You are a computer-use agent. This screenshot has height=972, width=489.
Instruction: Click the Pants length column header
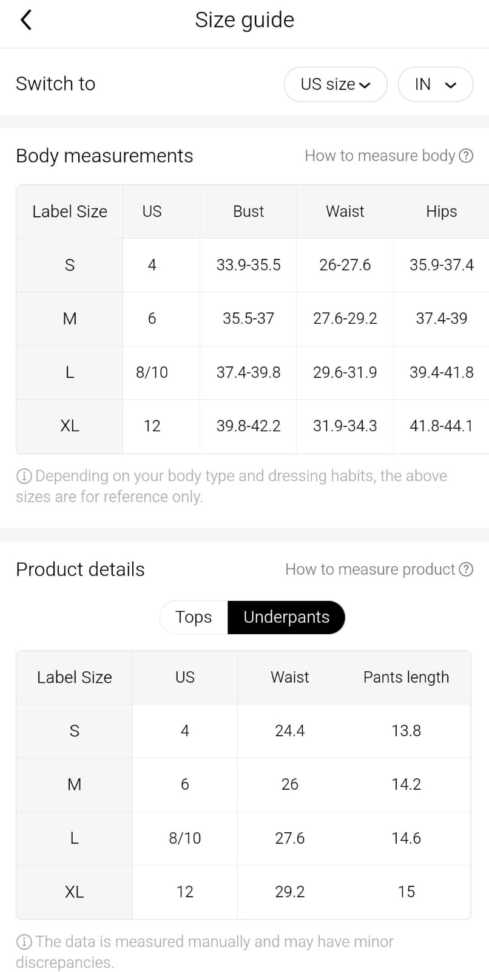(406, 677)
